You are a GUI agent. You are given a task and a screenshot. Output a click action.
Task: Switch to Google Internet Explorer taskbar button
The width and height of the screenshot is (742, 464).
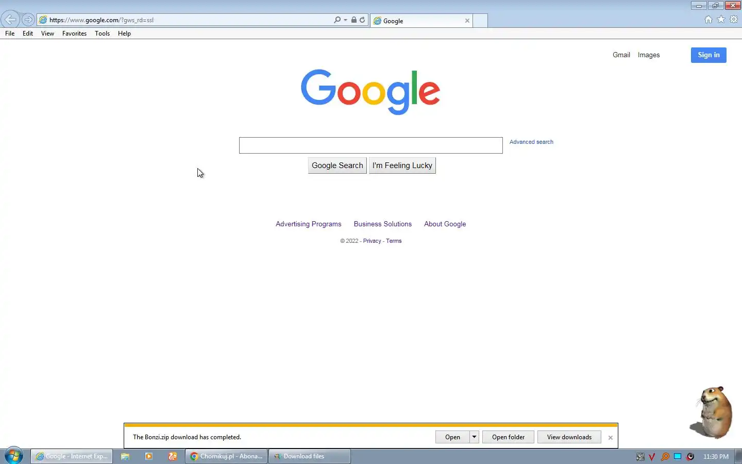coord(72,456)
